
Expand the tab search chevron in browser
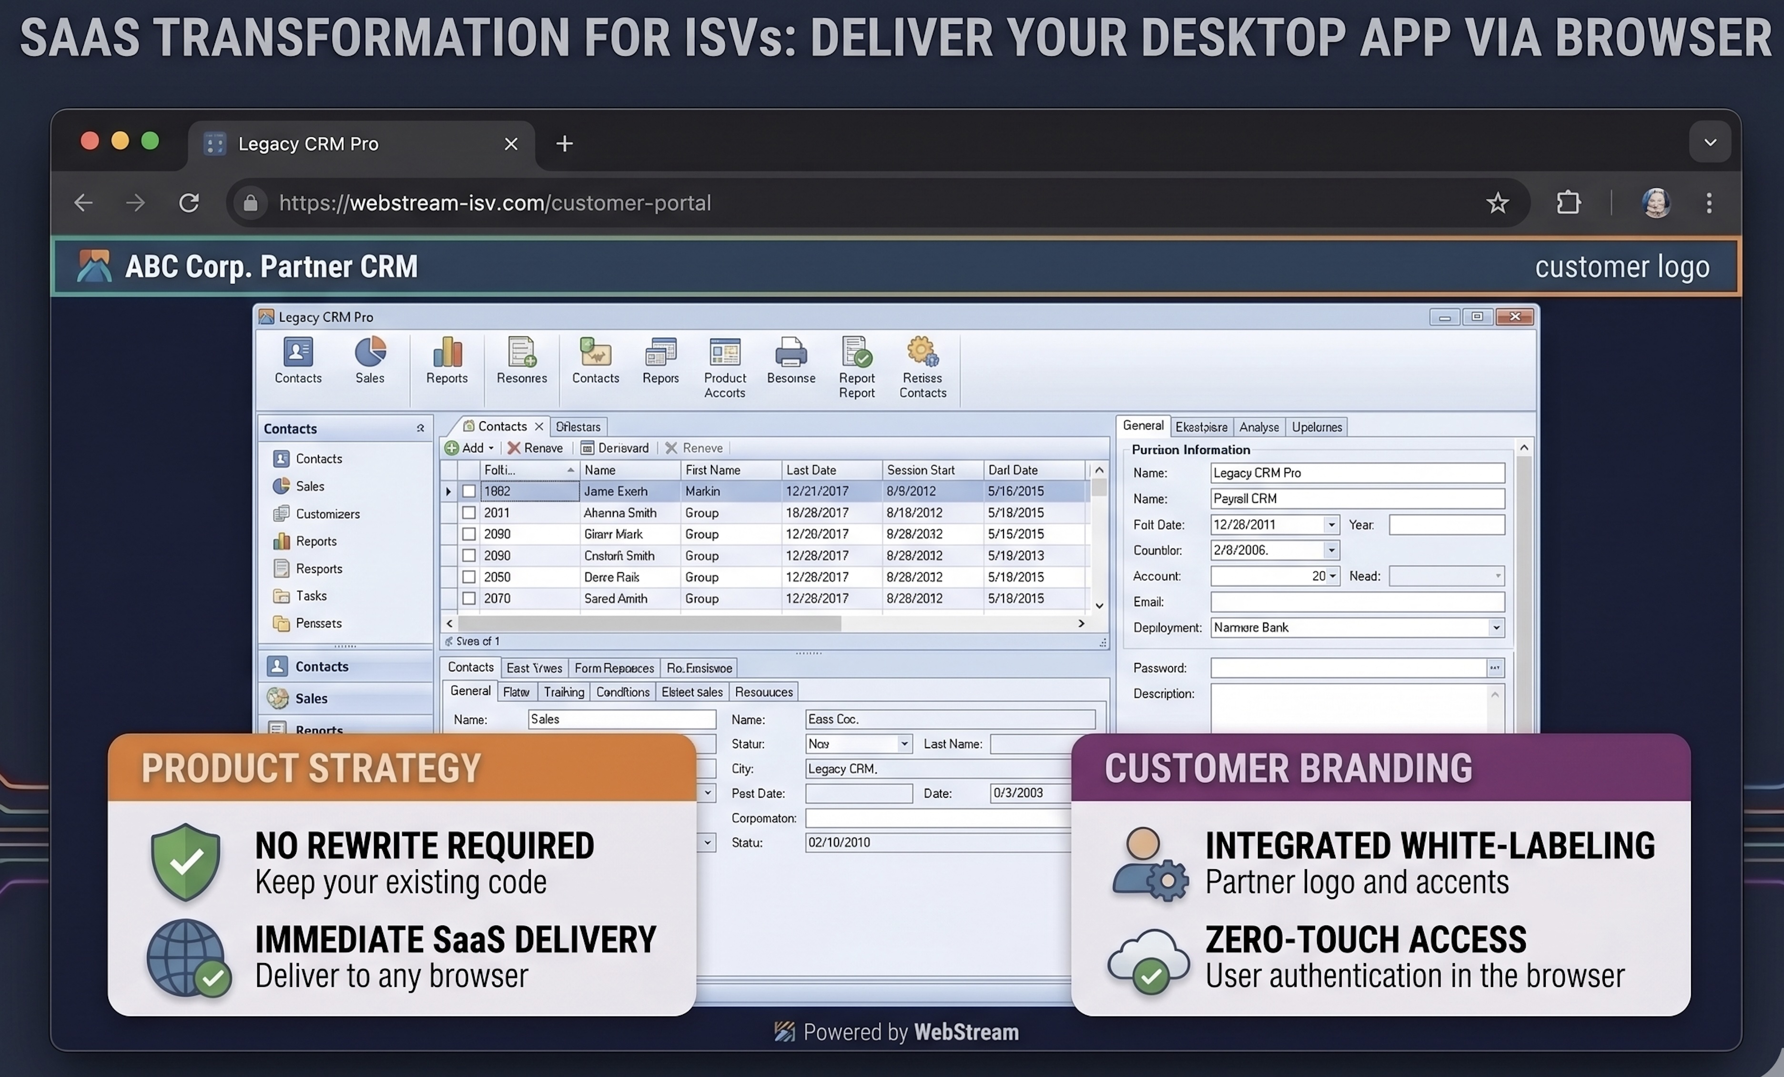tap(1710, 142)
